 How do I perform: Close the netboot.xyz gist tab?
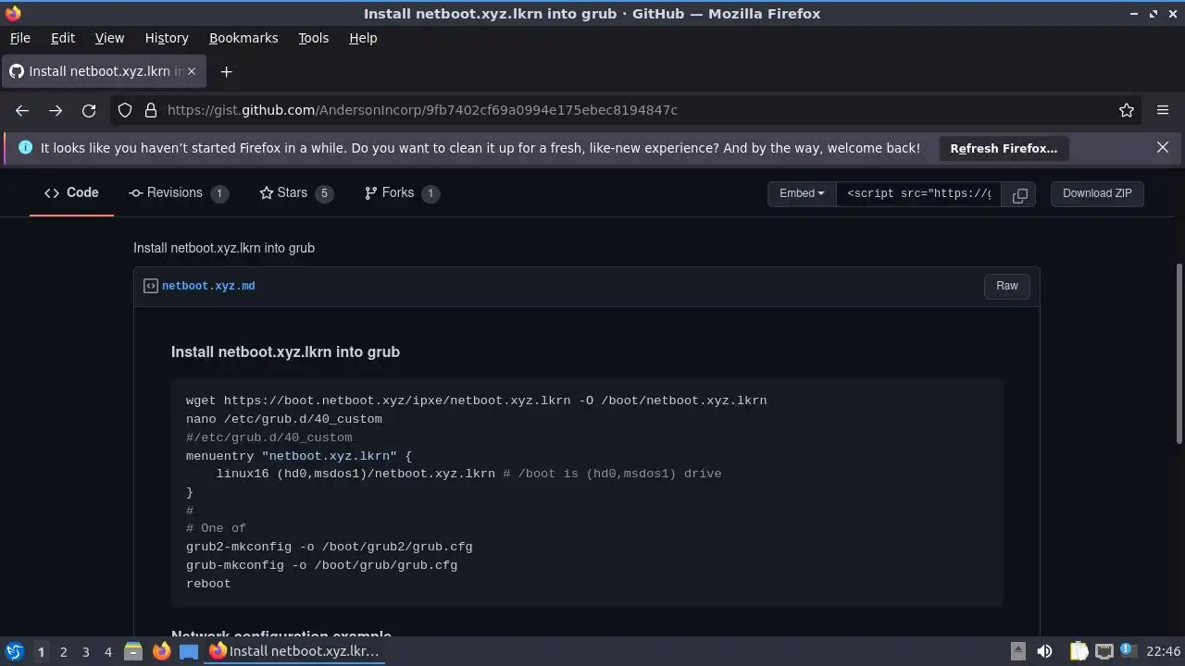click(x=192, y=71)
